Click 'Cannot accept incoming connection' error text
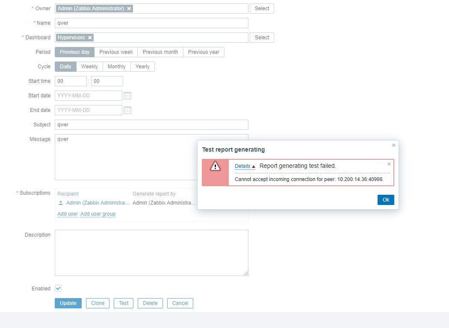This screenshot has height=328, width=449. [x=309, y=179]
